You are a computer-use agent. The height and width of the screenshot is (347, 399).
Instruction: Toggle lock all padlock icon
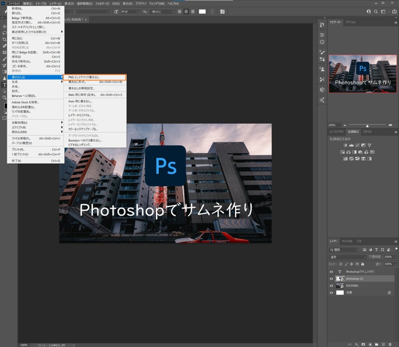[363, 264]
